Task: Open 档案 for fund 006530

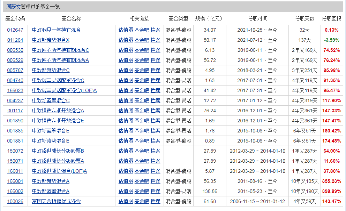Action: pos(155,50)
